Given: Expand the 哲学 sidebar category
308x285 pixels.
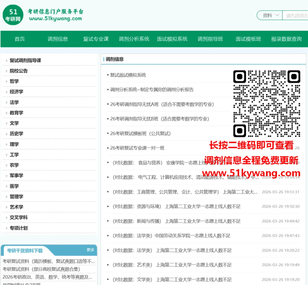Looking at the screenshot, I should tap(14, 81).
